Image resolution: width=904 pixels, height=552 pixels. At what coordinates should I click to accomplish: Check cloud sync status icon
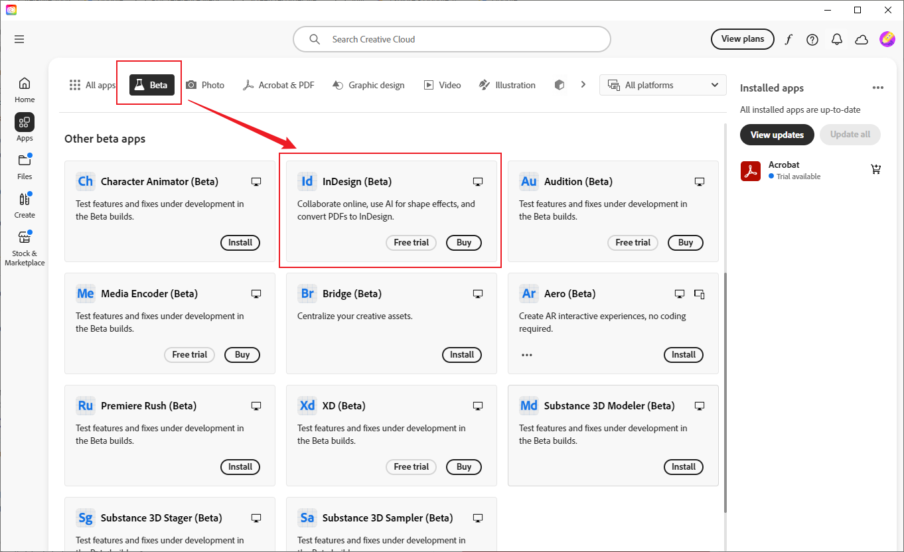tap(862, 39)
